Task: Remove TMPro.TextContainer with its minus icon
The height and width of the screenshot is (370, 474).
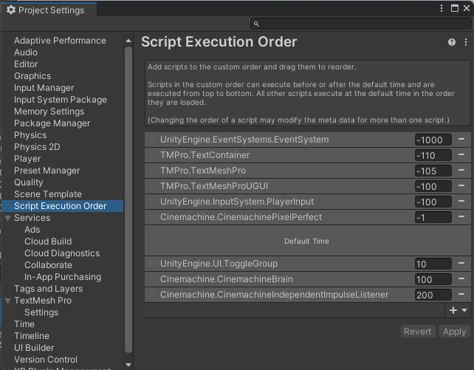Action: (x=461, y=154)
